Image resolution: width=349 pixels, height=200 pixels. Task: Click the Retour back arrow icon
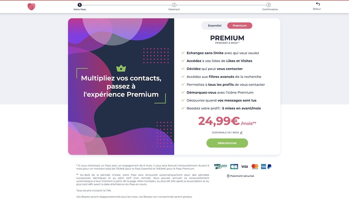click(318, 4)
